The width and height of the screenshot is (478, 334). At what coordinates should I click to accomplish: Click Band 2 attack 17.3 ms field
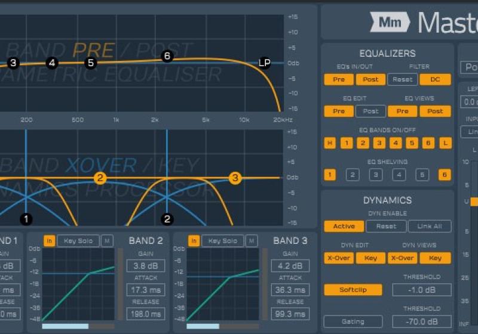[146, 290]
